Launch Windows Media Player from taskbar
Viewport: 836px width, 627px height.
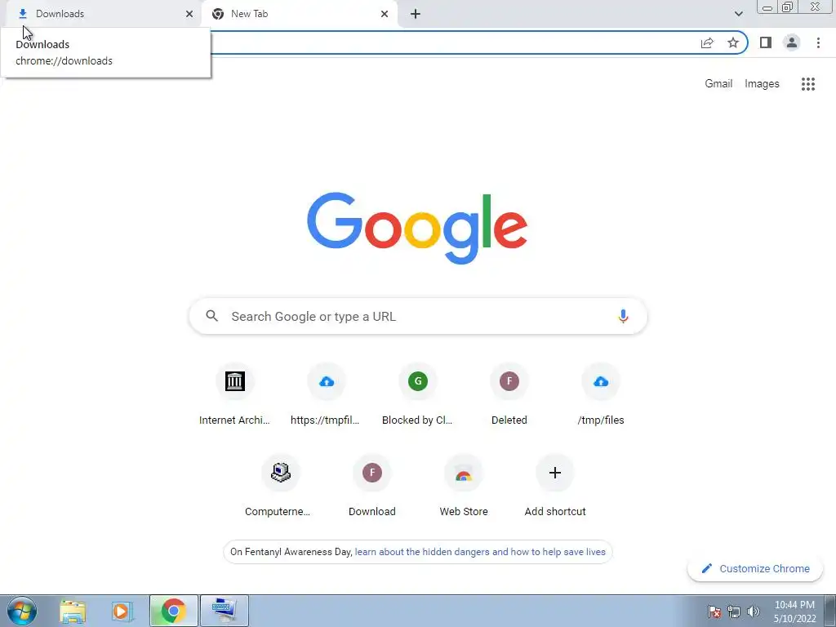[121, 611]
